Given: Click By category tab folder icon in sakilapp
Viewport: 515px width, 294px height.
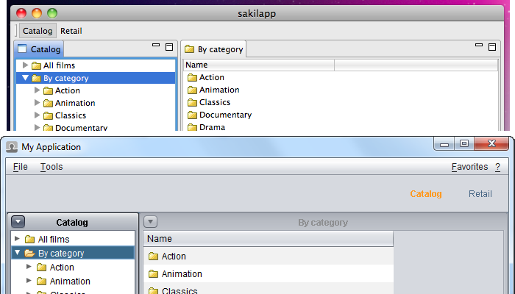Looking at the screenshot, I should click(x=189, y=49).
